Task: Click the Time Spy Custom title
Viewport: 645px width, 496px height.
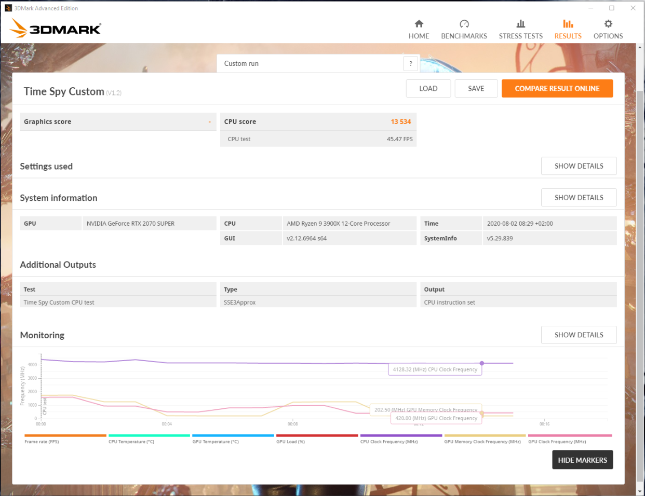Action: coord(64,91)
